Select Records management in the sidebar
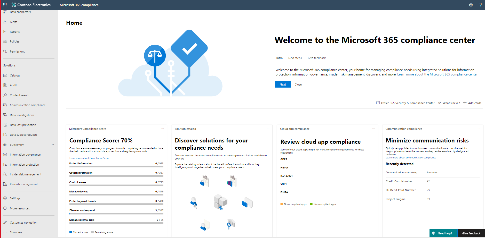Image resolution: width=485 pixels, height=238 pixels. (23, 184)
